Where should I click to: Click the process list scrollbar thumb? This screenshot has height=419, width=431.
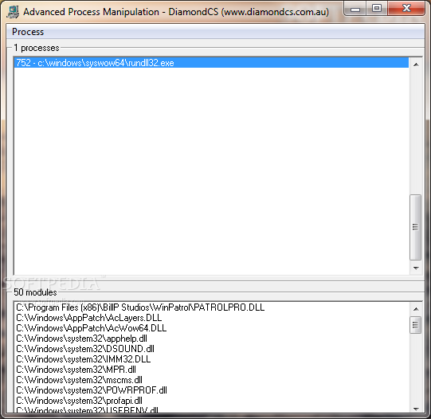pos(415,227)
